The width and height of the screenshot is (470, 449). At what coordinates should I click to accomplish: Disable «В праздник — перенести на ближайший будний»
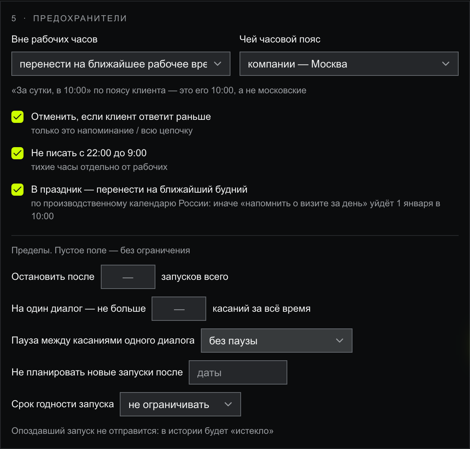coord(17,190)
